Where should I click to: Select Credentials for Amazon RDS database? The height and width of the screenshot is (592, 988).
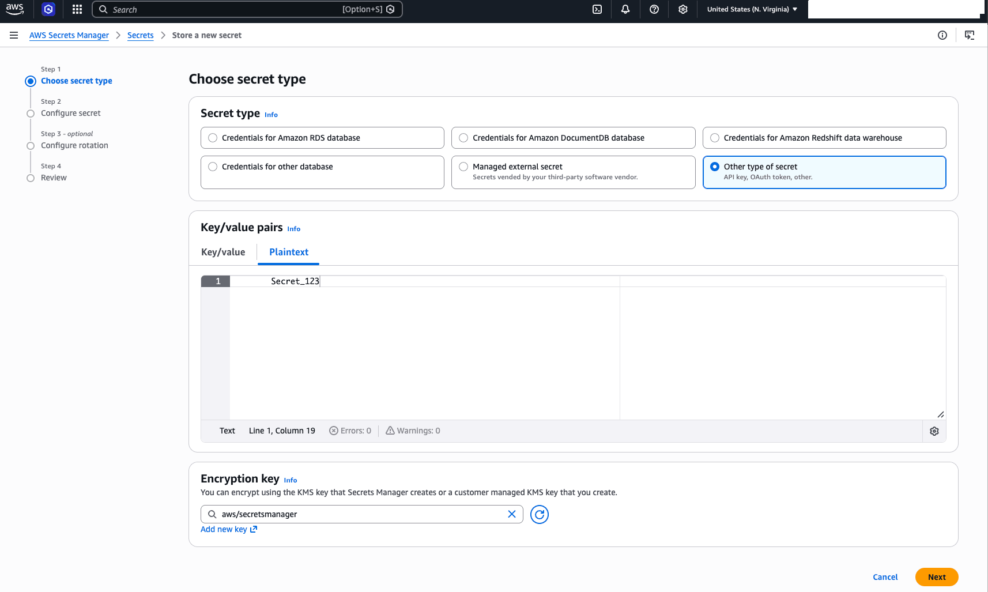tap(322, 138)
